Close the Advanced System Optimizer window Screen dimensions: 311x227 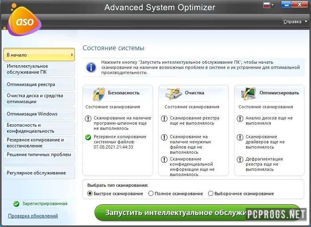click(x=299, y=4)
